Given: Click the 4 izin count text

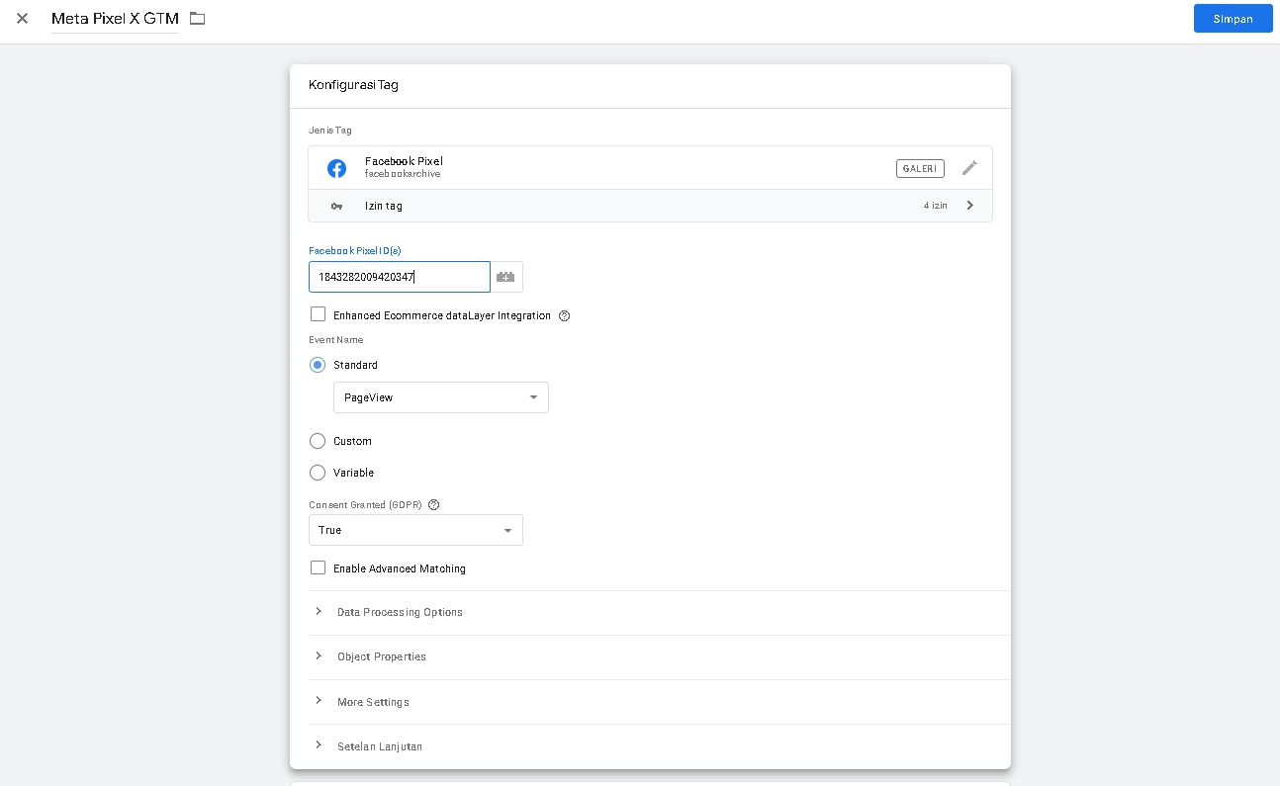Looking at the screenshot, I should [x=936, y=206].
